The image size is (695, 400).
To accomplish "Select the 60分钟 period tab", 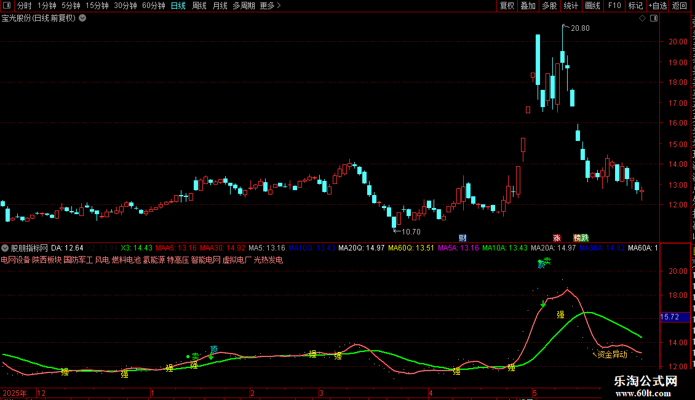I will coord(154,6).
